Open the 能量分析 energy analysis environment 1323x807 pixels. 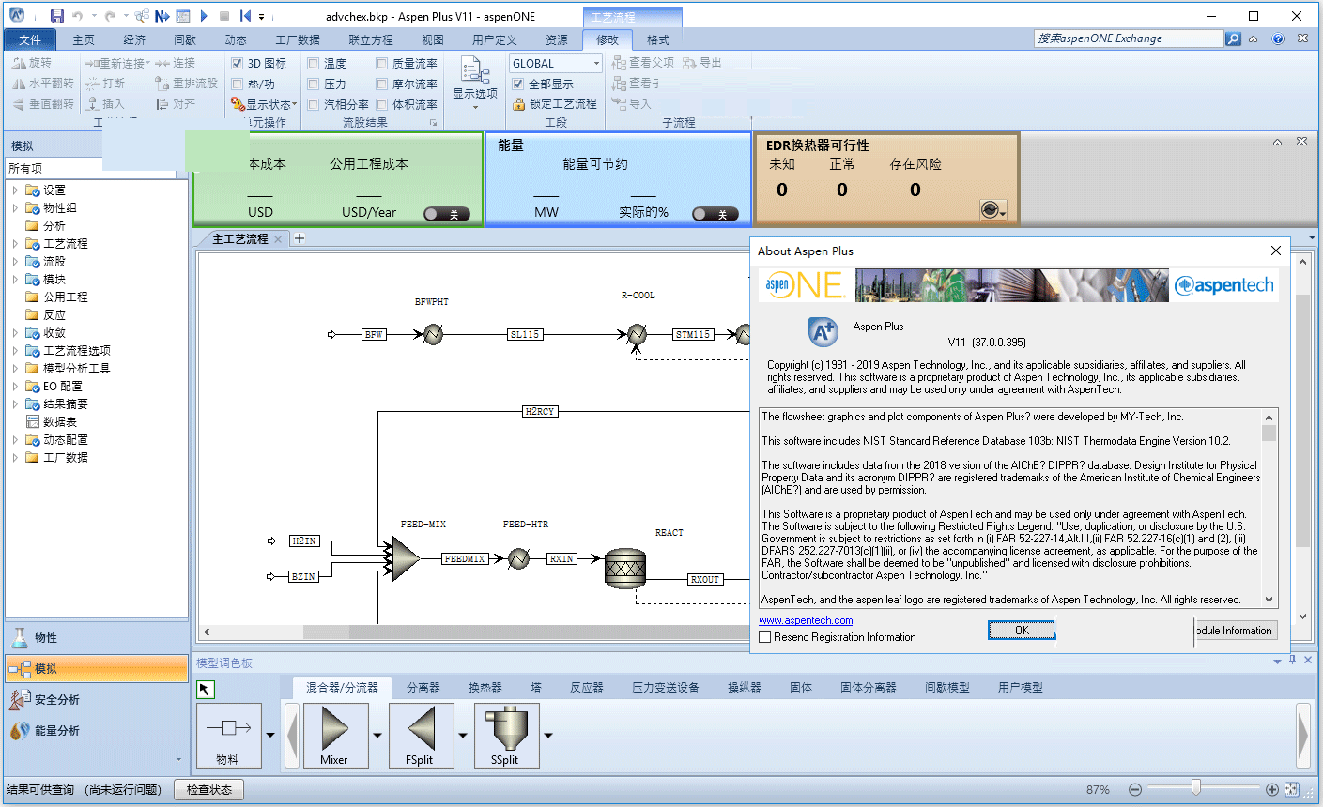[x=97, y=730]
